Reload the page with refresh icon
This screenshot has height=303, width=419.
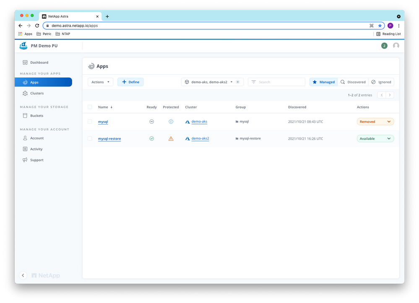pyautogui.click(x=37, y=26)
